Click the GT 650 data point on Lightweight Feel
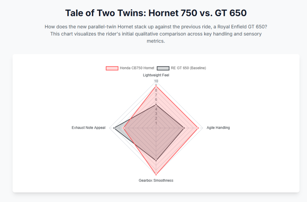Viewport: 307px width, 202px height. [156, 105]
